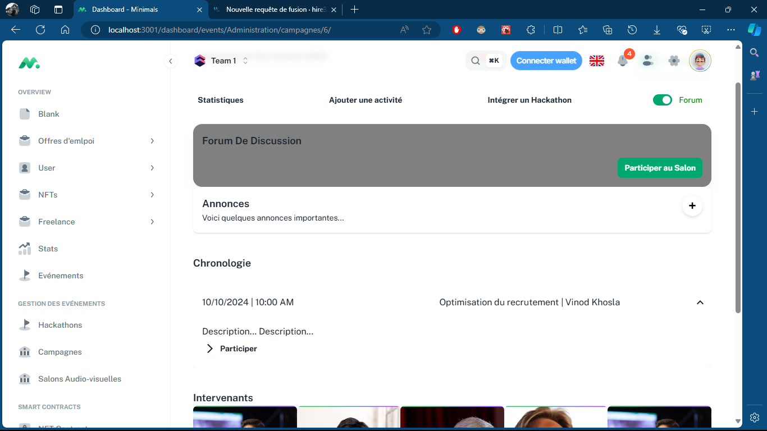Open a new browser tab
The height and width of the screenshot is (431, 767).
tap(354, 10)
